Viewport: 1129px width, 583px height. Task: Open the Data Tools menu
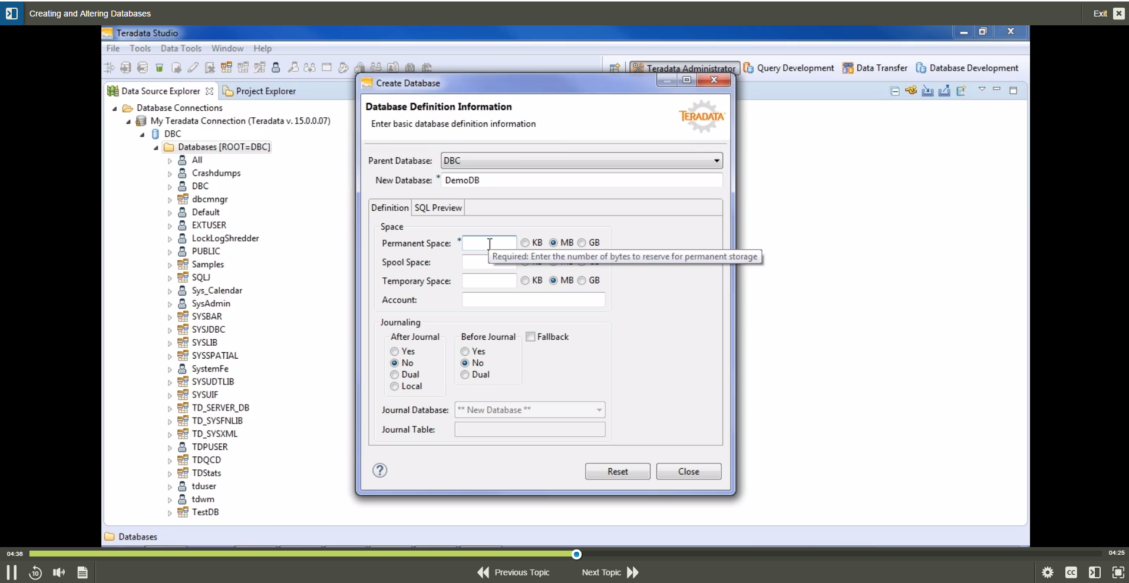(181, 48)
